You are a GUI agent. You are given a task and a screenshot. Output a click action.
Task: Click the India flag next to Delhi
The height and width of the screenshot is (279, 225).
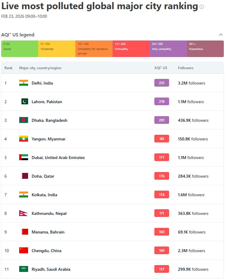click(x=24, y=83)
